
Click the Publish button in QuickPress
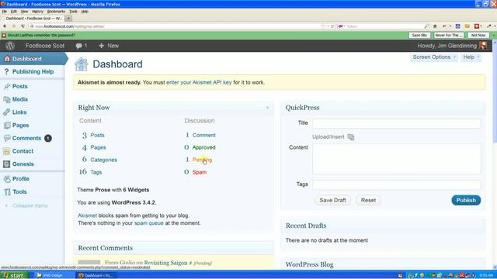click(466, 200)
